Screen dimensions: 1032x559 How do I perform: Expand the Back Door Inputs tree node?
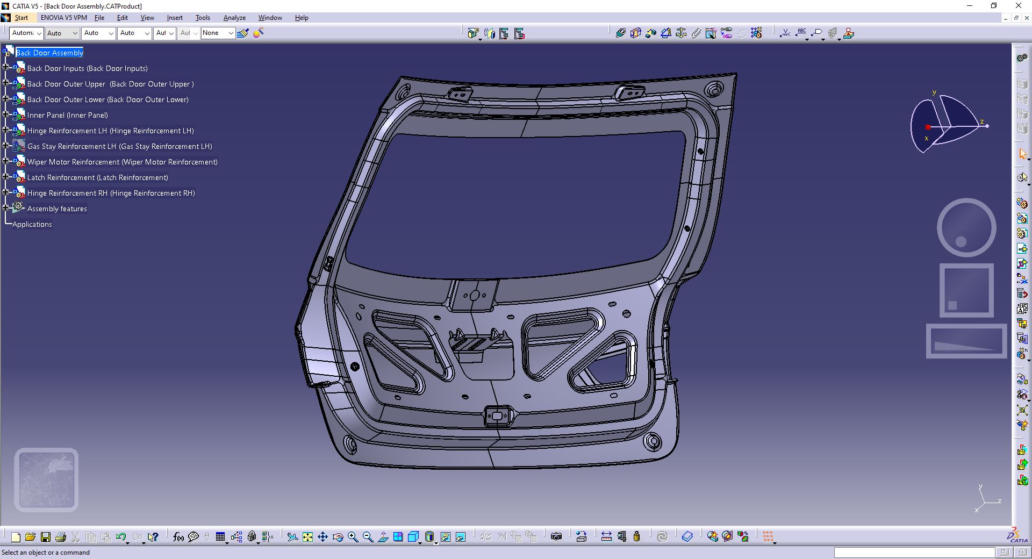pos(5,68)
